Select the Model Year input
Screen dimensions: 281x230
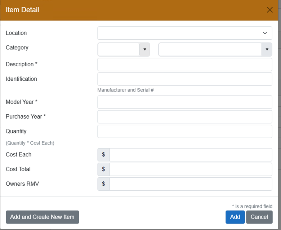[x=184, y=102]
